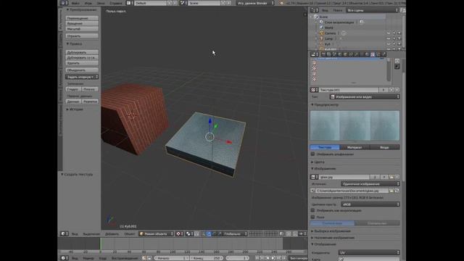Open the texture type dropdown
The width and height of the screenshot is (464, 261).
click(x=365, y=96)
